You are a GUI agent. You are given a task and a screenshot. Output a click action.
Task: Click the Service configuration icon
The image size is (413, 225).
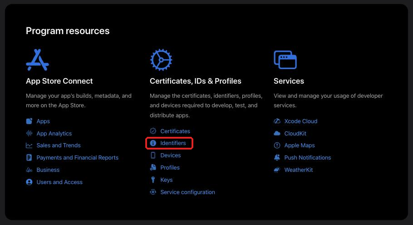153,192
